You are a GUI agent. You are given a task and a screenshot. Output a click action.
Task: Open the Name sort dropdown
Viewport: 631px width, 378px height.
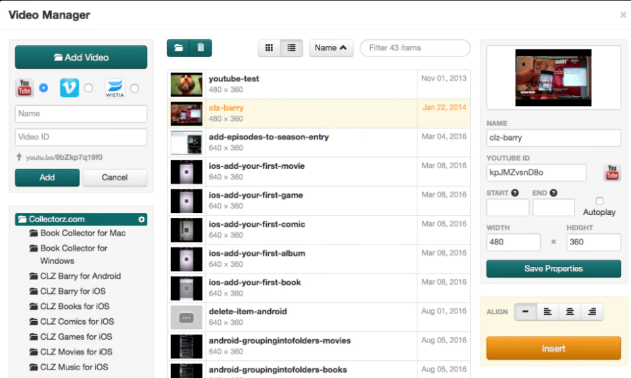click(331, 48)
